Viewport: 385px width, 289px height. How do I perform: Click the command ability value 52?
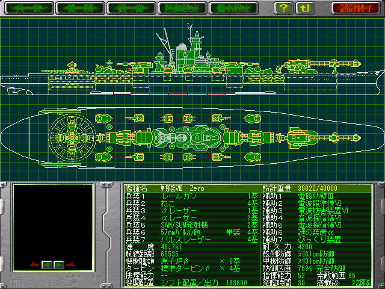[301, 276]
